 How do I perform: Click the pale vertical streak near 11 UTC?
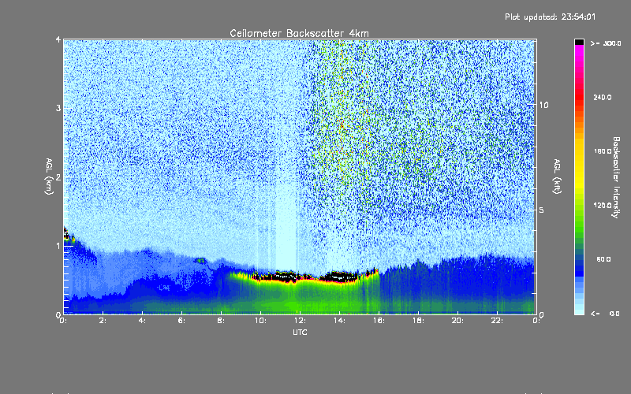pyautogui.click(x=286, y=225)
